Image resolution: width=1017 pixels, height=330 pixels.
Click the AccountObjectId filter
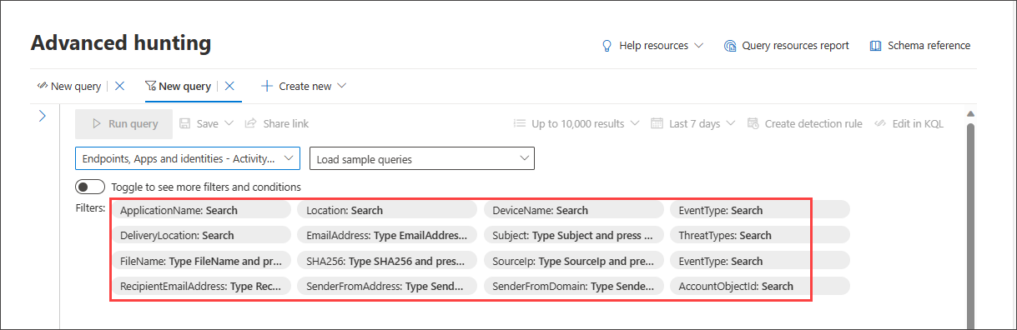coord(759,286)
